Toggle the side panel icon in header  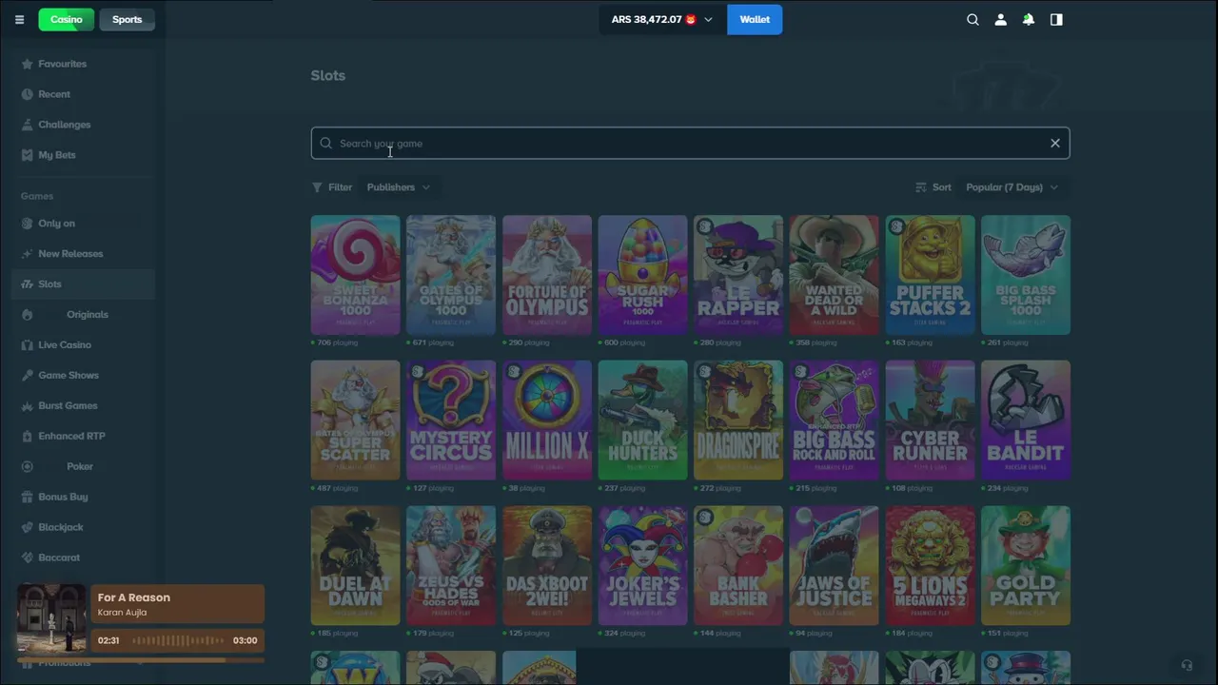point(1056,20)
